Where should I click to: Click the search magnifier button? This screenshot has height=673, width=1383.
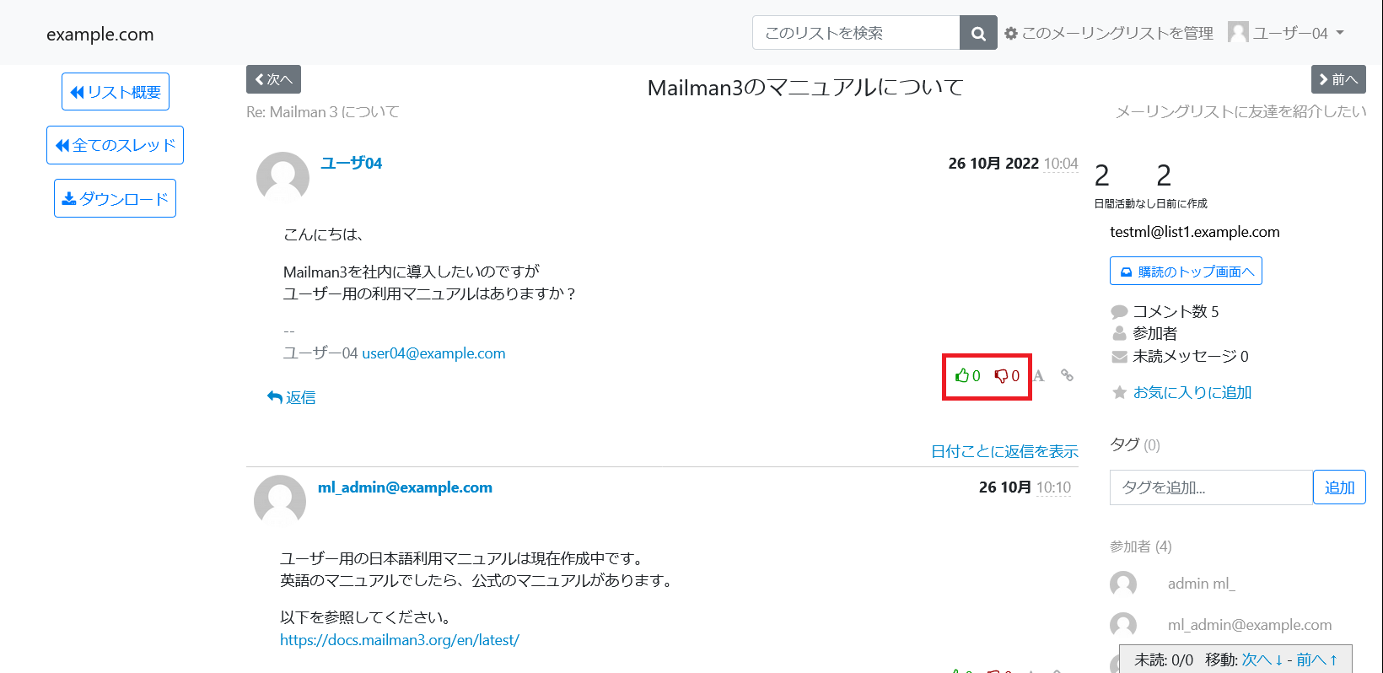pyautogui.click(x=978, y=33)
